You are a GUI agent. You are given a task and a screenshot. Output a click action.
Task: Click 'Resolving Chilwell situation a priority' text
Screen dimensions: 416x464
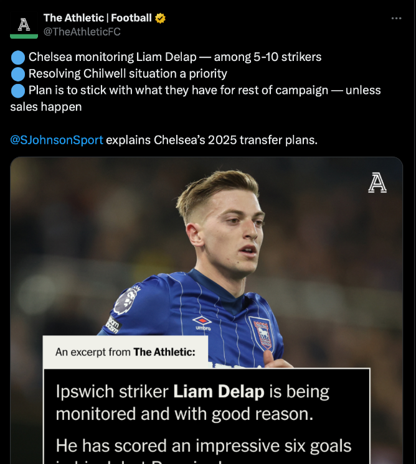point(128,74)
